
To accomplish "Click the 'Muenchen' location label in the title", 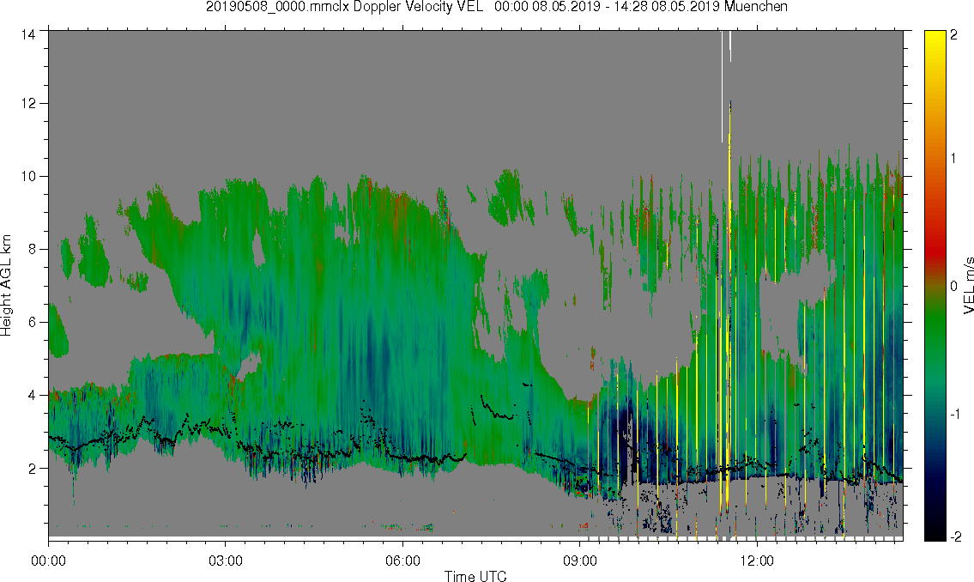I will (x=755, y=7).
